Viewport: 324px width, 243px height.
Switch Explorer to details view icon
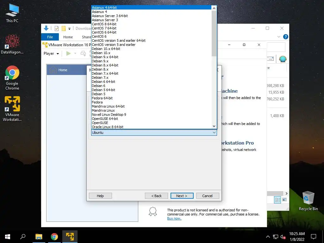pos(277,200)
